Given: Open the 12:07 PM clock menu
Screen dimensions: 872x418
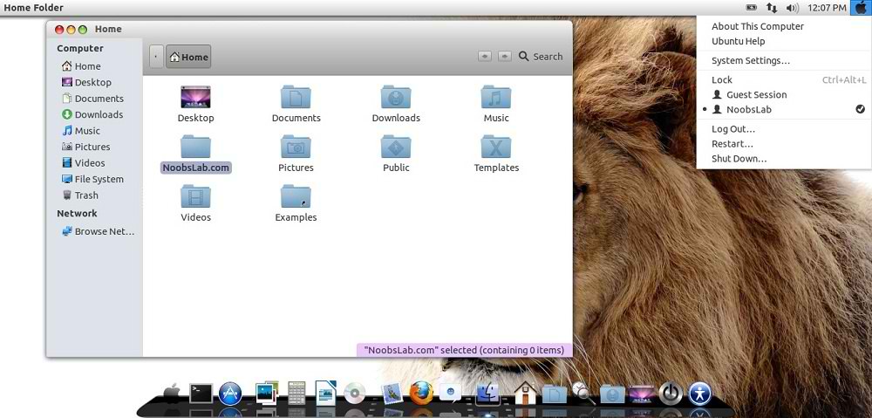Looking at the screenshot, I should pos(827,8).
